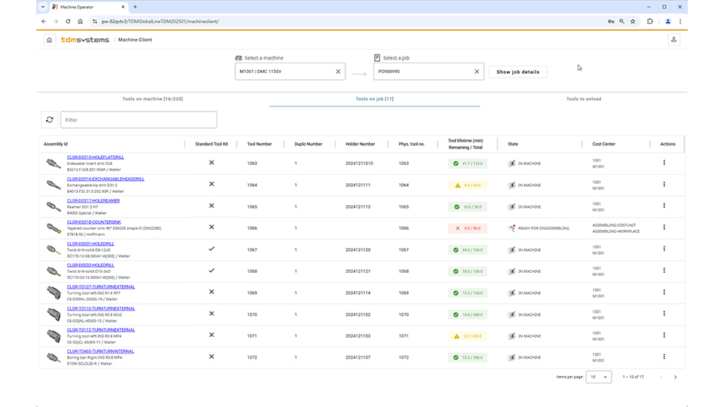The width and height of the screenshot is (724, 407).
Task: Open actions menu for CLGR-D0031-HOLEDRILL row
Action: [x=664, y=249]
